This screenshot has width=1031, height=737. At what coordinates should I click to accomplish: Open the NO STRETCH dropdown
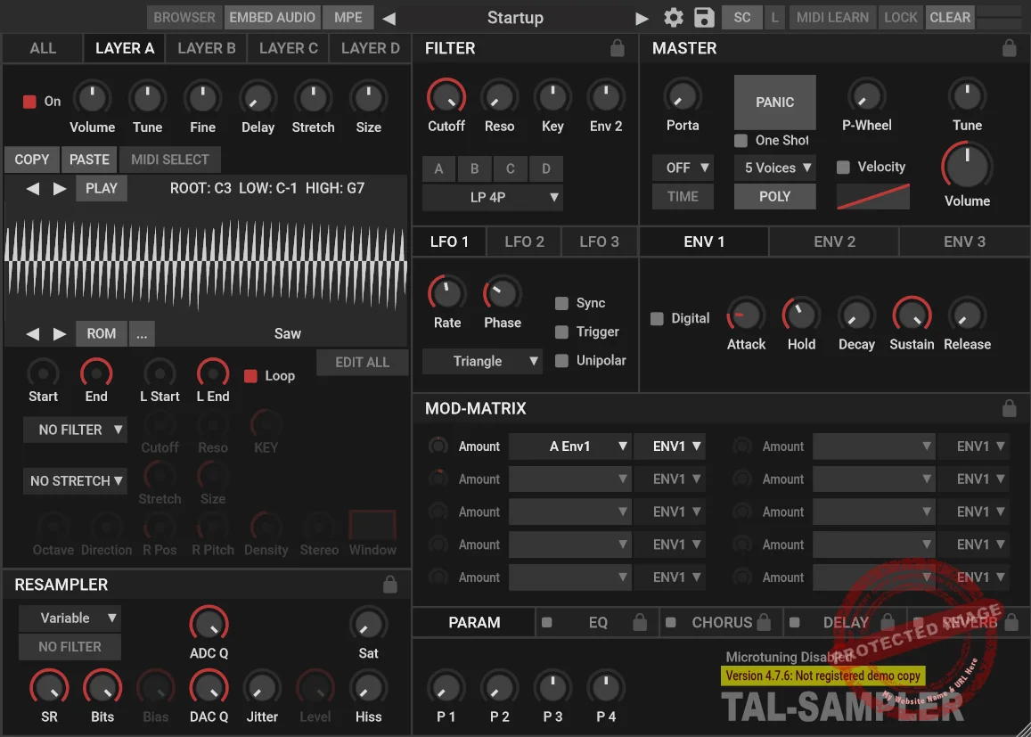click(75, 481)
